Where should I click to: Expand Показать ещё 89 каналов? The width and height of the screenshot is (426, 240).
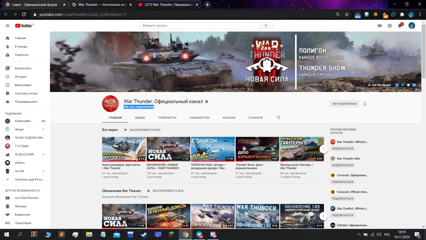[25, 179]
